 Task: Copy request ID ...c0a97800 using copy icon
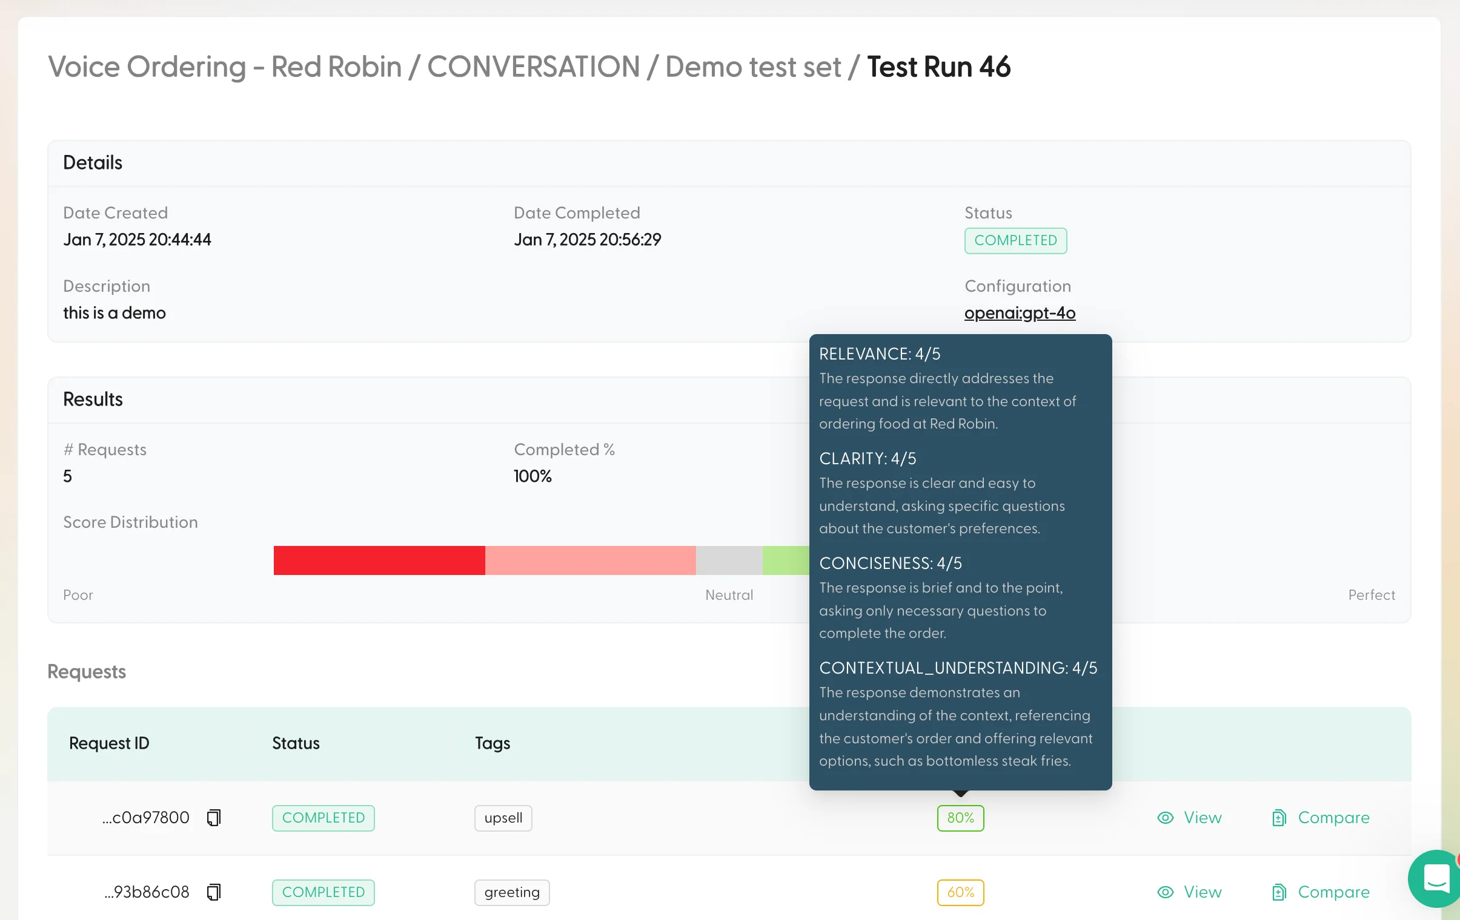(213, 818)
